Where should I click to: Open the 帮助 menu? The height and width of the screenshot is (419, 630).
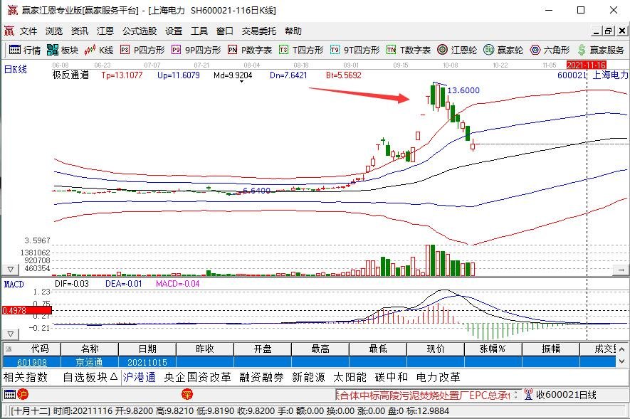[x=293, y=31]
